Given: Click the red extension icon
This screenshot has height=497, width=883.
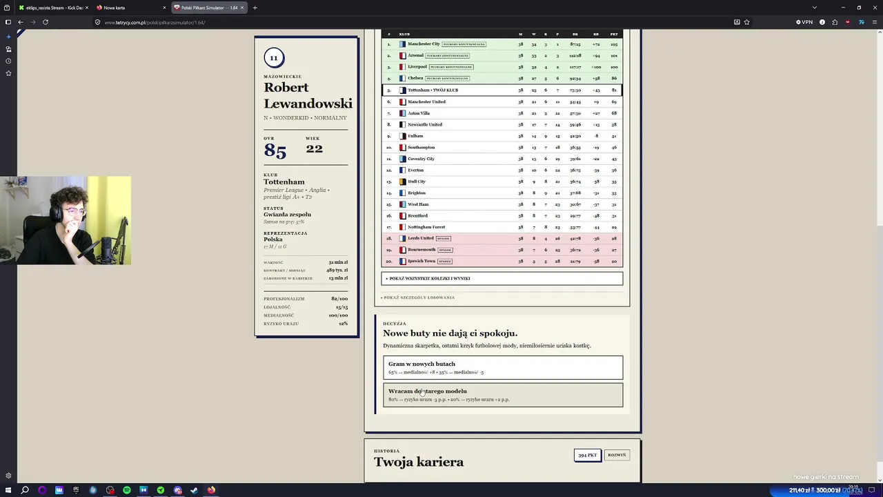Looking at the screenshot, I should point(848,22).
